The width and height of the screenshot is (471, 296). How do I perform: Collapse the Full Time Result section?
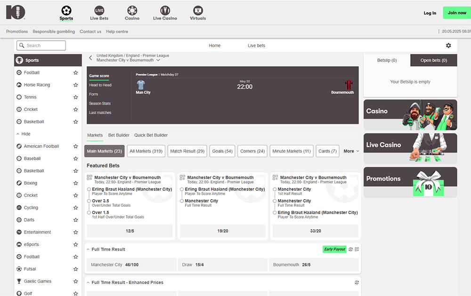tap(88, 249)
